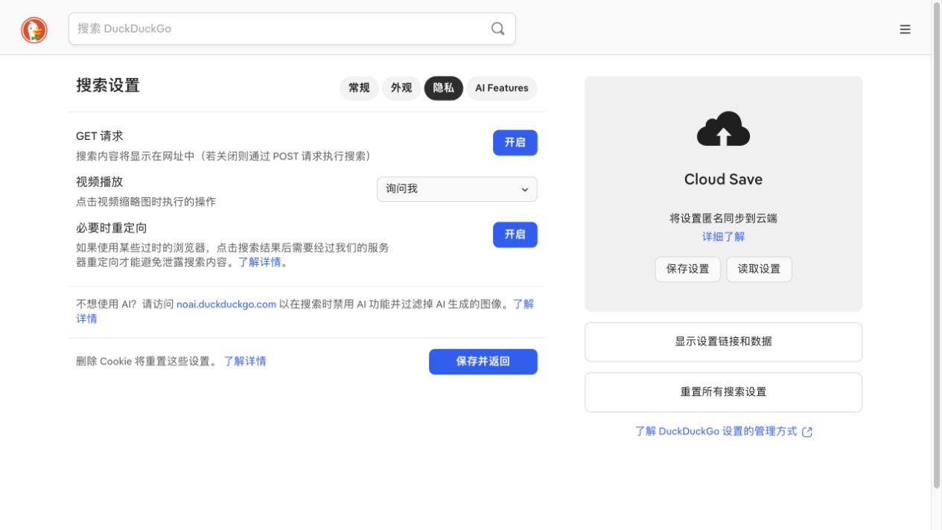Click the 点击视频缩略图时执行的操作 description
The image size is (942, 530).
[146, 202]
